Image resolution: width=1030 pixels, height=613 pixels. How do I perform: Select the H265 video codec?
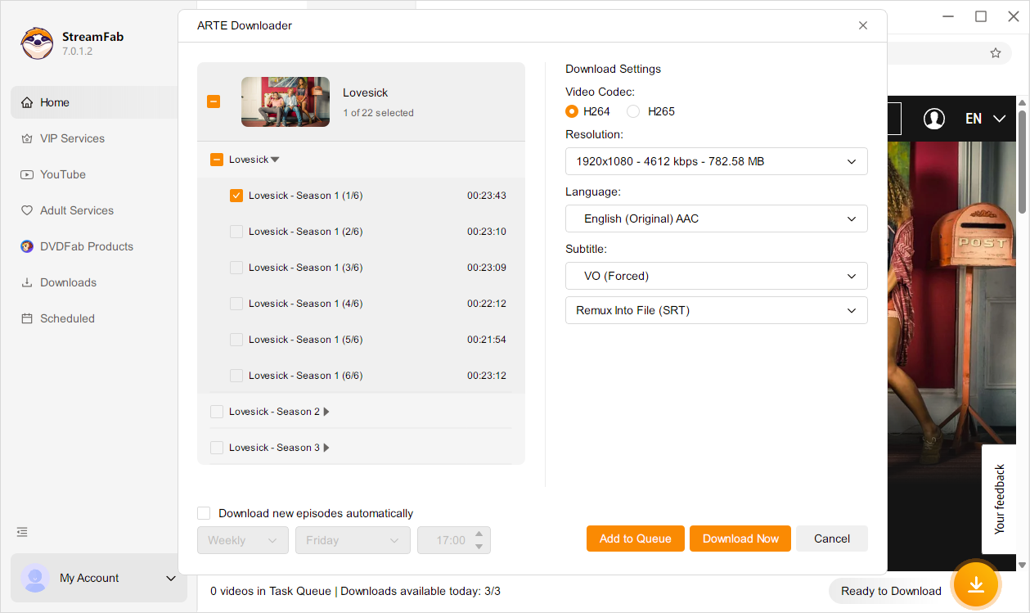tap(633, 111)
